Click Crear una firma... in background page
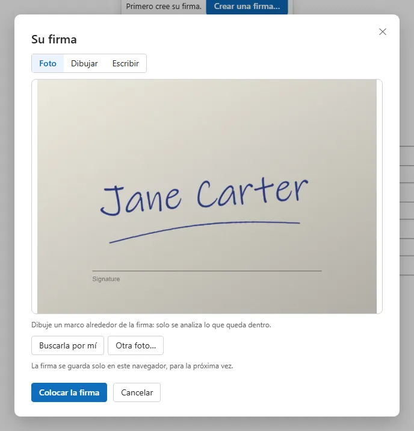 click(247, 7)
